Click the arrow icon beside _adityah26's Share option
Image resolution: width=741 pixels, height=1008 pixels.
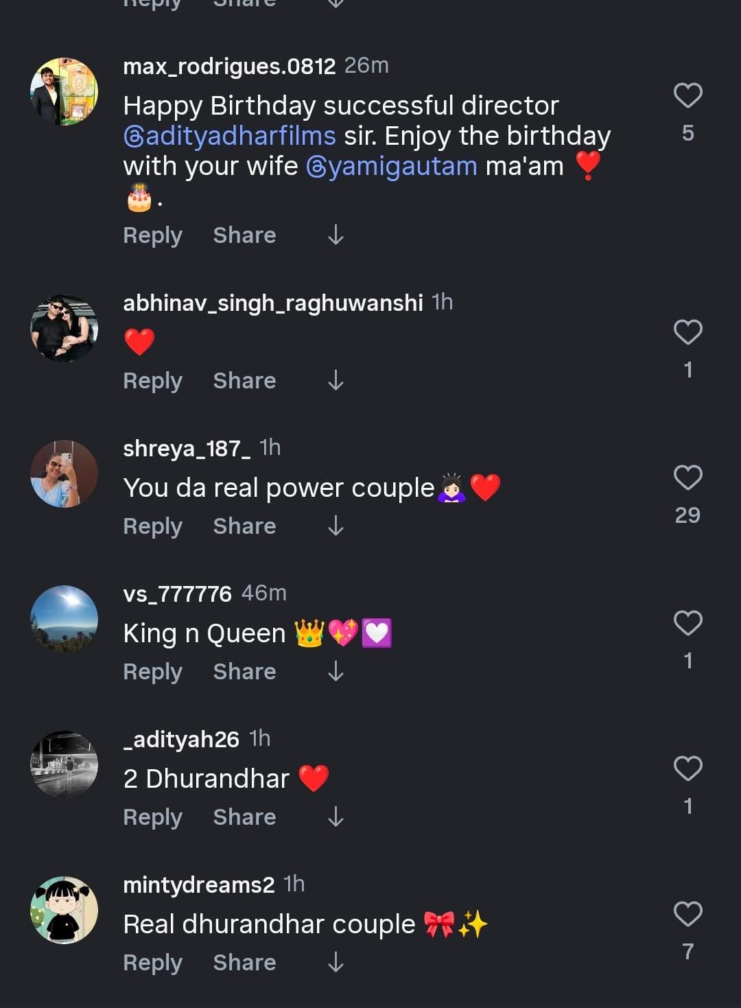[336, 817]
